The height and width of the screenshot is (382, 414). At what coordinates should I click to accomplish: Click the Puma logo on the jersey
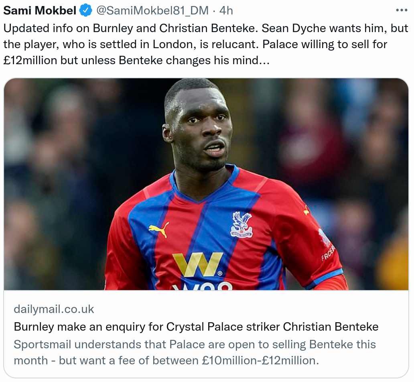[x=159, y=229]
